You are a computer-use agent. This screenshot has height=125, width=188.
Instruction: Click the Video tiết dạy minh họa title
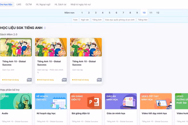[154, 113]
